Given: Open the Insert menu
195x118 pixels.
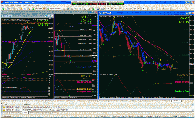Looking at the screenshot, I should coord(12,6).
